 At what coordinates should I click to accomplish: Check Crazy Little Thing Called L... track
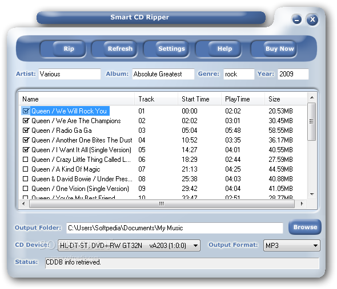26,160
